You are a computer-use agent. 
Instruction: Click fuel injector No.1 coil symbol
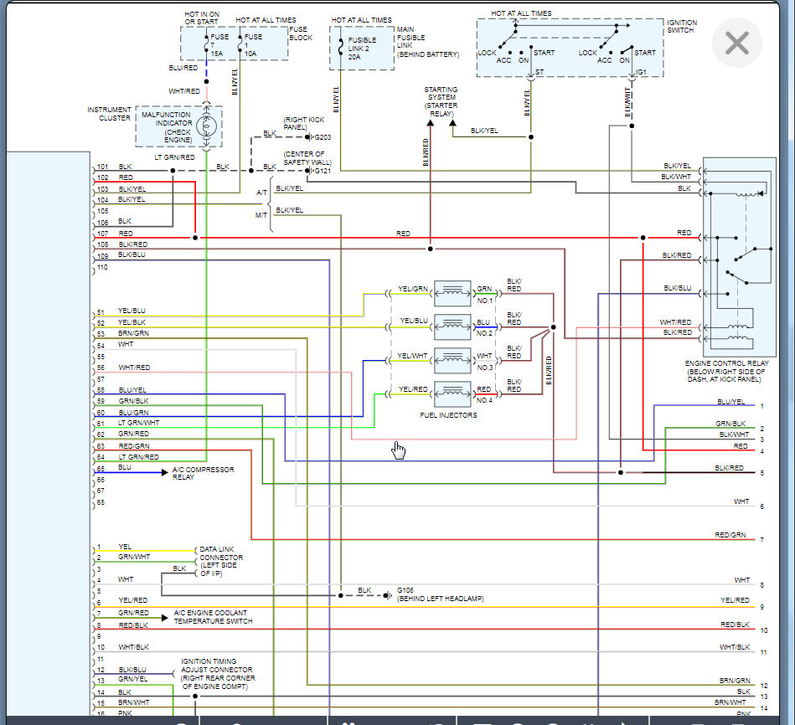click(452, 293)
